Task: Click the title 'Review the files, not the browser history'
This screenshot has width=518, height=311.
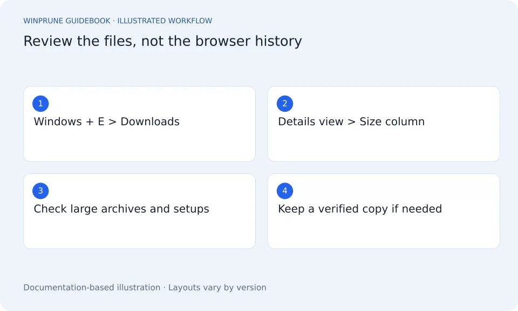Action: pos(162,42)
